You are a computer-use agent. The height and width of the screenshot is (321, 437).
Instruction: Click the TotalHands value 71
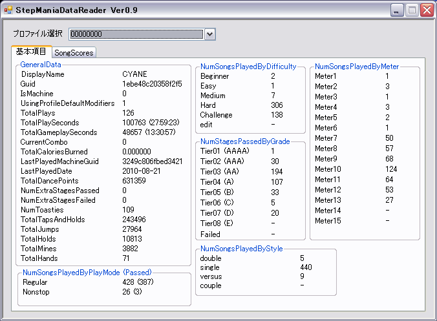pyautogui.click(x=126, y=258)
